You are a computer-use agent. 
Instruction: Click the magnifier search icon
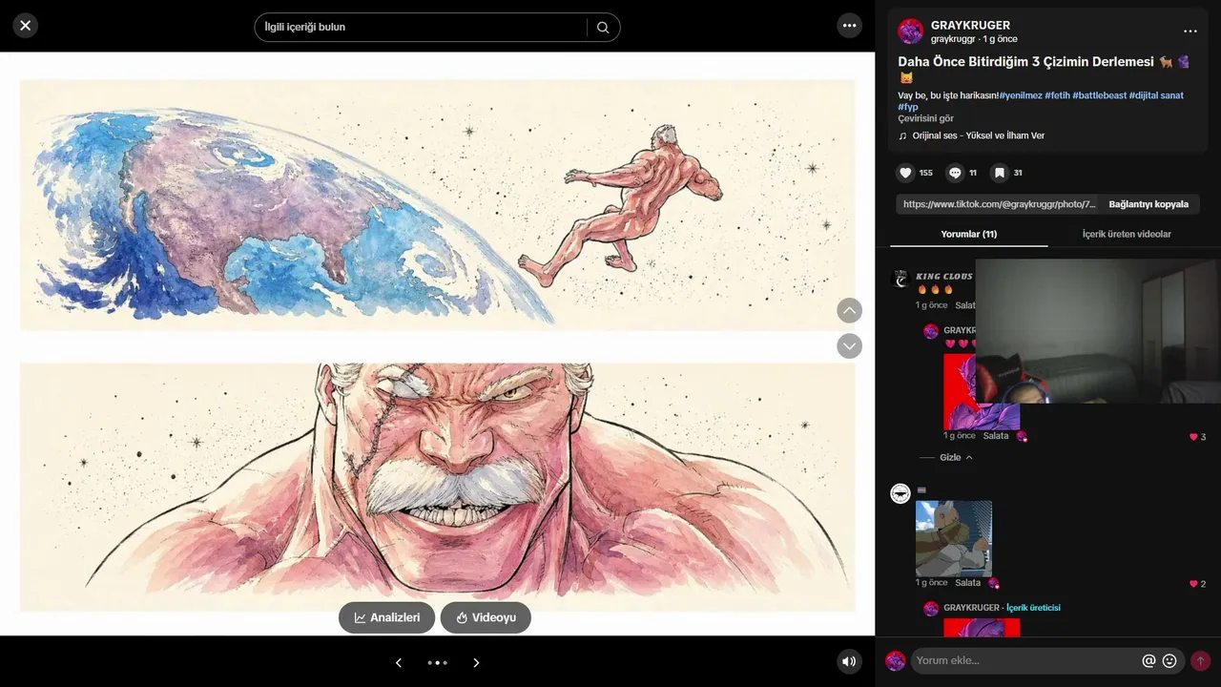click(x=603, y=27)
